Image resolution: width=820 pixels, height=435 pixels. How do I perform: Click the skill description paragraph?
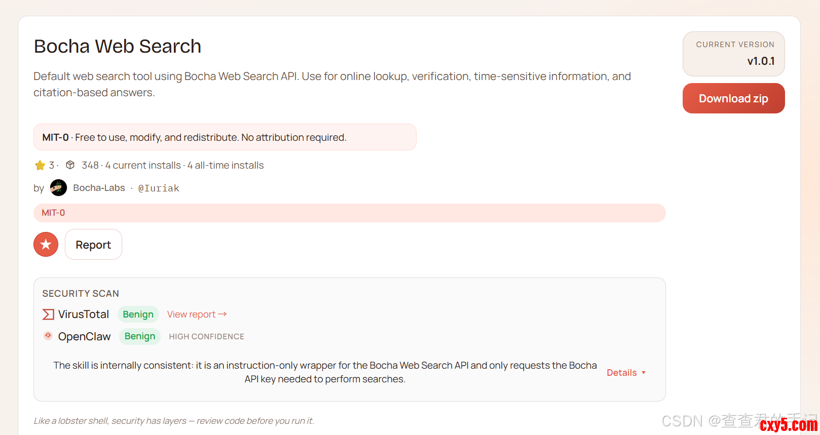pyautogui.click(x=332, y=85)
